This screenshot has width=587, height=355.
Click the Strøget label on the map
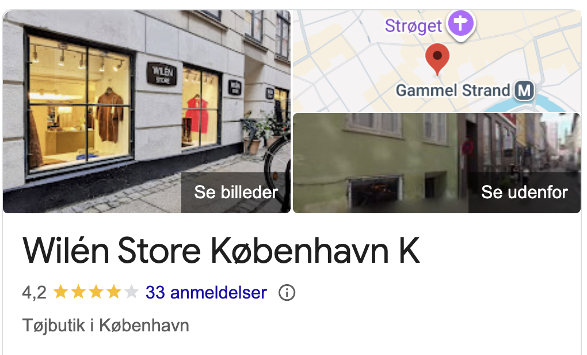coord(413,27)
